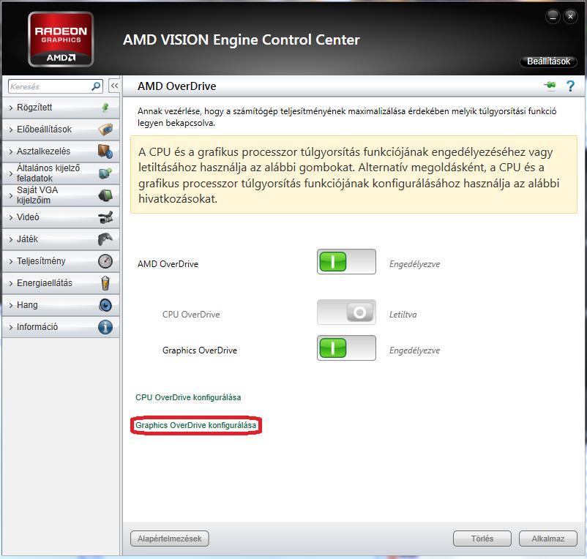Select Teljesítmény in the sidebar
Viewport: 587px width, 559px height.
(x=61, y=261)
